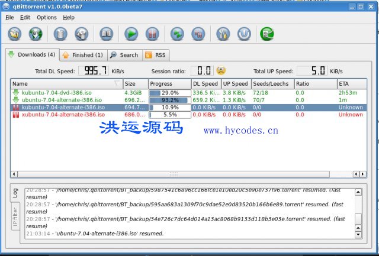The width and height of the screenshot is (379, 256).
Task: Sort by the Ratio column header
Action: coord(316,84)
